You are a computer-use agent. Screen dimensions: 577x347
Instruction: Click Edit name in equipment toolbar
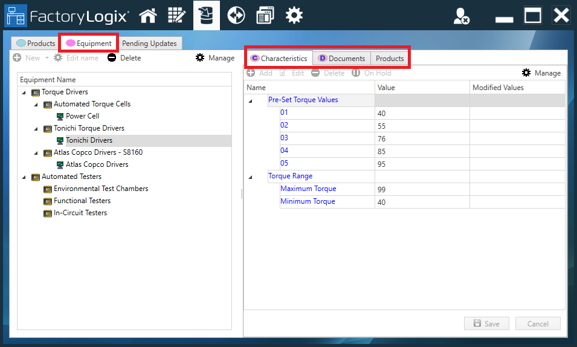click(76, 58)
